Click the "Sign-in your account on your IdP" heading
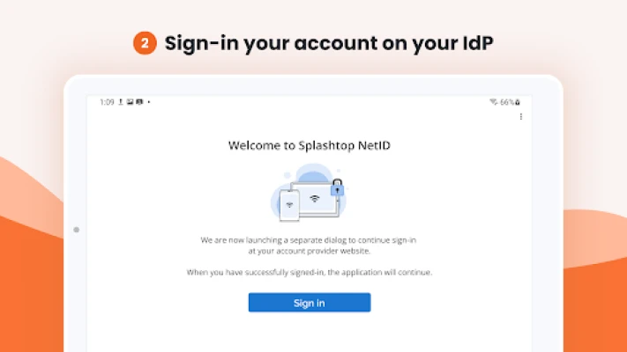Viewport: 627px width, 352px height. click(329, 43)
